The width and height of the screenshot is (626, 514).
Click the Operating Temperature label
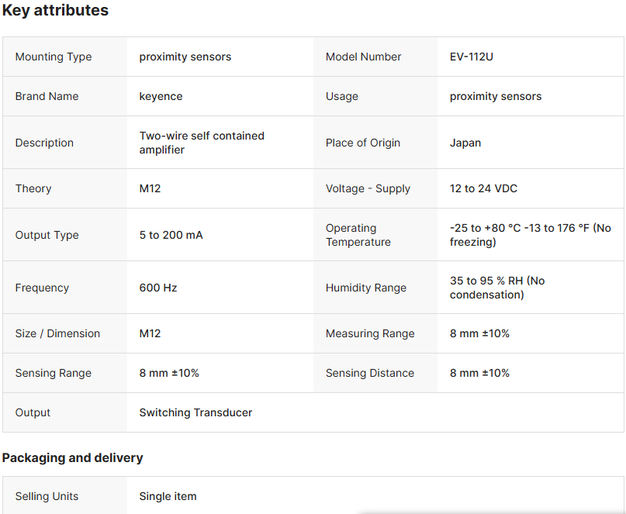[x=358, y=235]
